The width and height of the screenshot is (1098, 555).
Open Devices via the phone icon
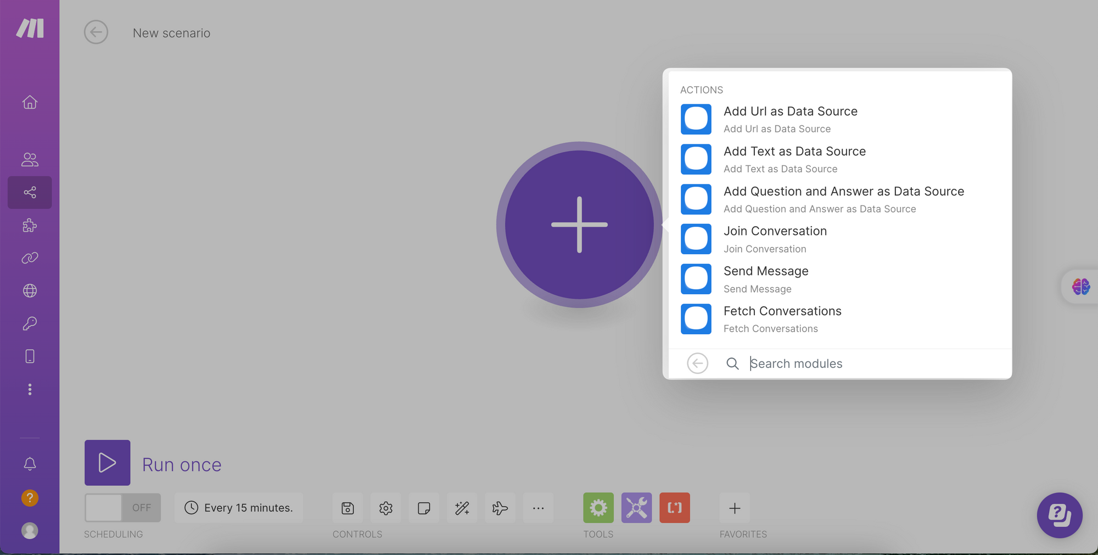tap(30, 356)
